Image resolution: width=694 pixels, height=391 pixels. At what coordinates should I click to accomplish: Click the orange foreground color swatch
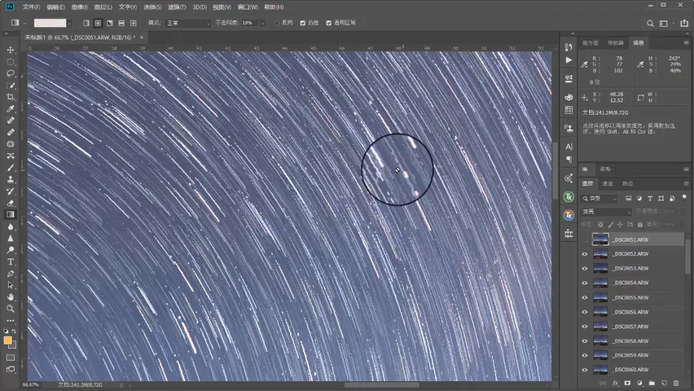point(7,340)
